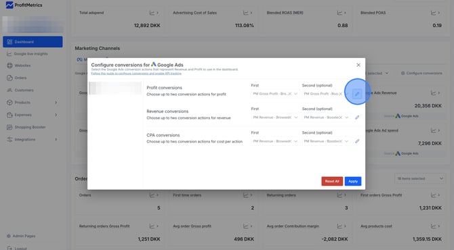Click Logout at the sidebar bottom
Viewport: 454px width, 250px height.
[x=17, y=248]
